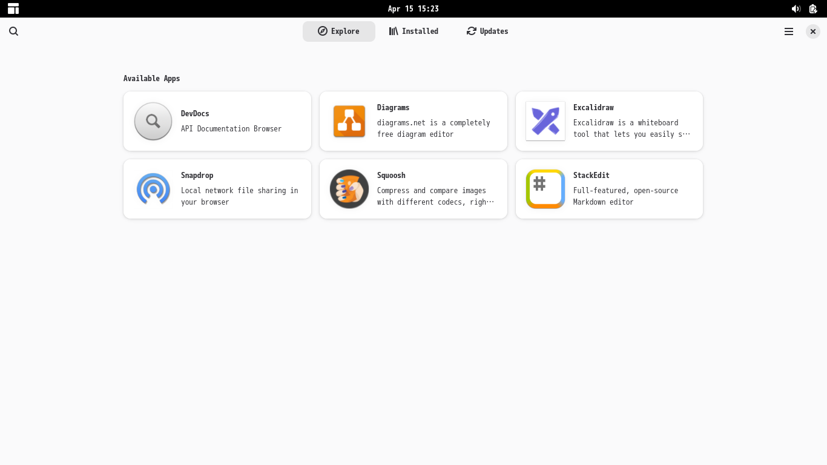Switch to the Updates tab
Viewport: 827px width, 465px height.
(487, 31)
